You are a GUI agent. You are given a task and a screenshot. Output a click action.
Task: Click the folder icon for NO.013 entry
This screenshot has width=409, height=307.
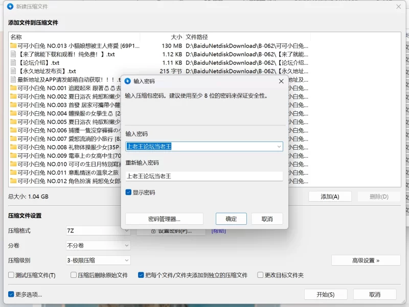13,45
